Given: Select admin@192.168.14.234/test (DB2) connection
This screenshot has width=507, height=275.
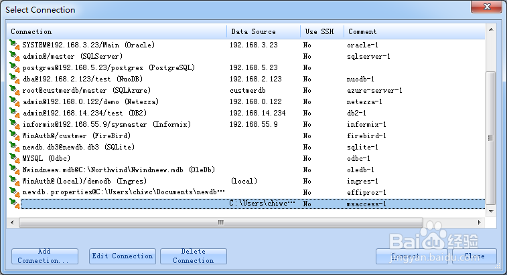Looking at the screenshot, I should (84, 113).
